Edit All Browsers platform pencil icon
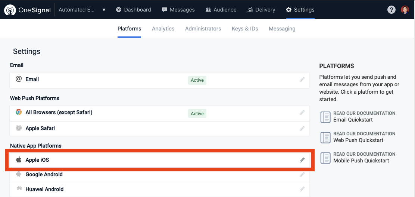415x197 pixels. pyautogui.click(x=302, y=113)
